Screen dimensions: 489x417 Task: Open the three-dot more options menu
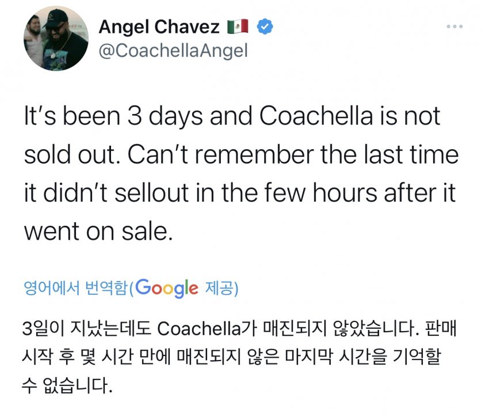pos(454,26)
